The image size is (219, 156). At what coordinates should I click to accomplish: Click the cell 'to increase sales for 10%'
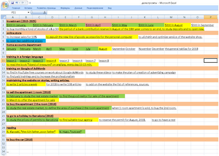pos(22,37)
